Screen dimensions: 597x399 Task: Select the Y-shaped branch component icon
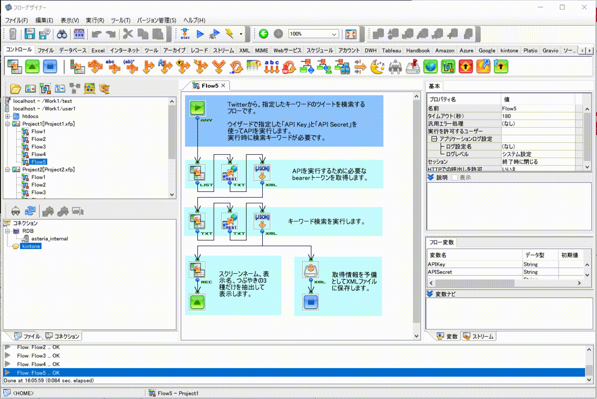pyautogui.click(x=218, y=66)
